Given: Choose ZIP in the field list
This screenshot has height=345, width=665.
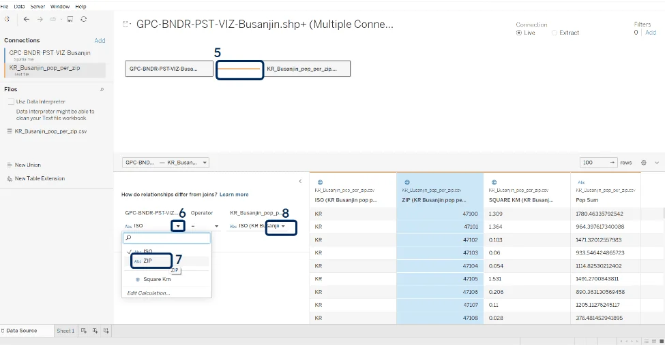Looking at the screenshot, I should click(148, 261).
